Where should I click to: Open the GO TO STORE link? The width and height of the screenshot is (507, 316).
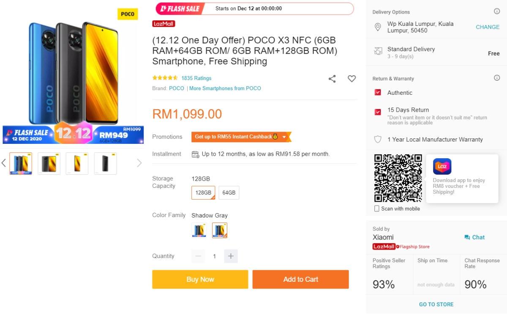pos(436,304)
